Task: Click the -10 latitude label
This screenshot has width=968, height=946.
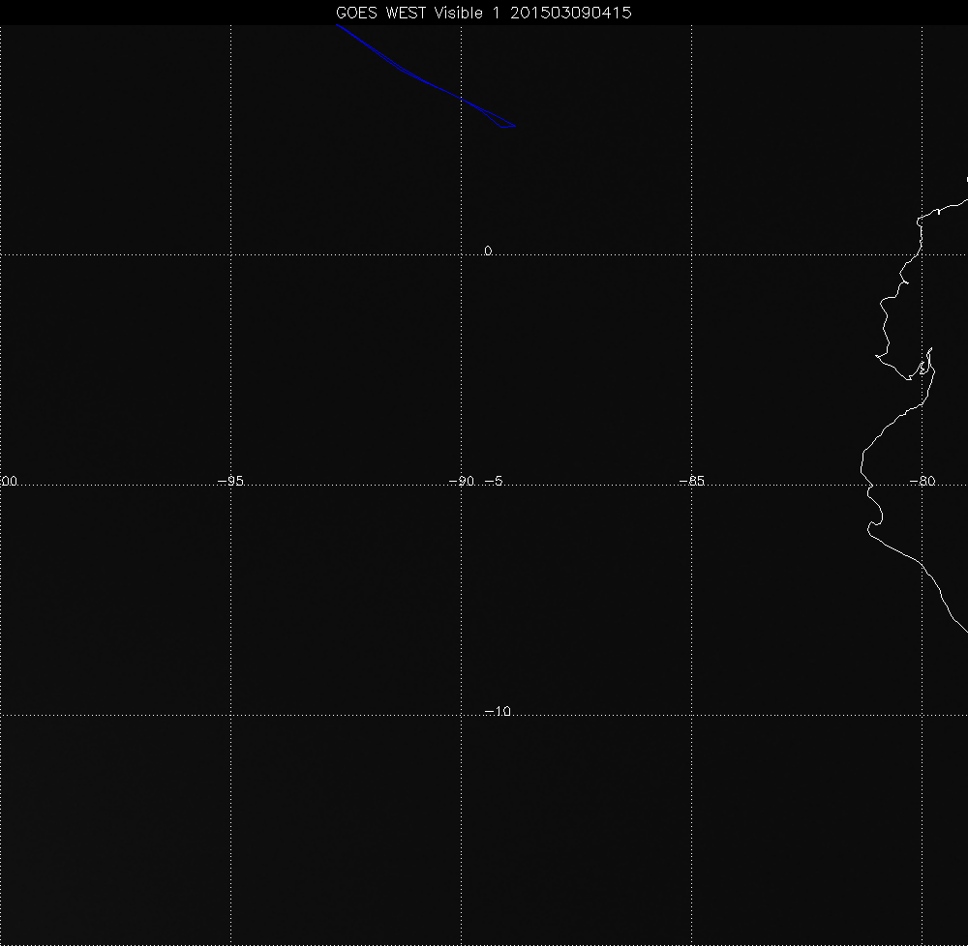Action: coord(497,712)
